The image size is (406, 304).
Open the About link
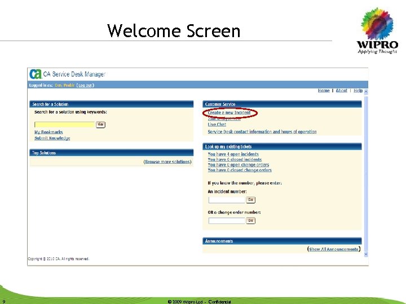[x=342, y=91]
